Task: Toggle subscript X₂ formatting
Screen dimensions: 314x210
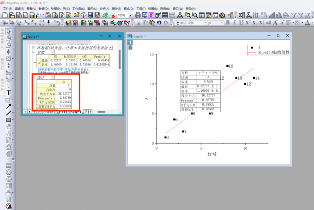Action: point(255,23)
